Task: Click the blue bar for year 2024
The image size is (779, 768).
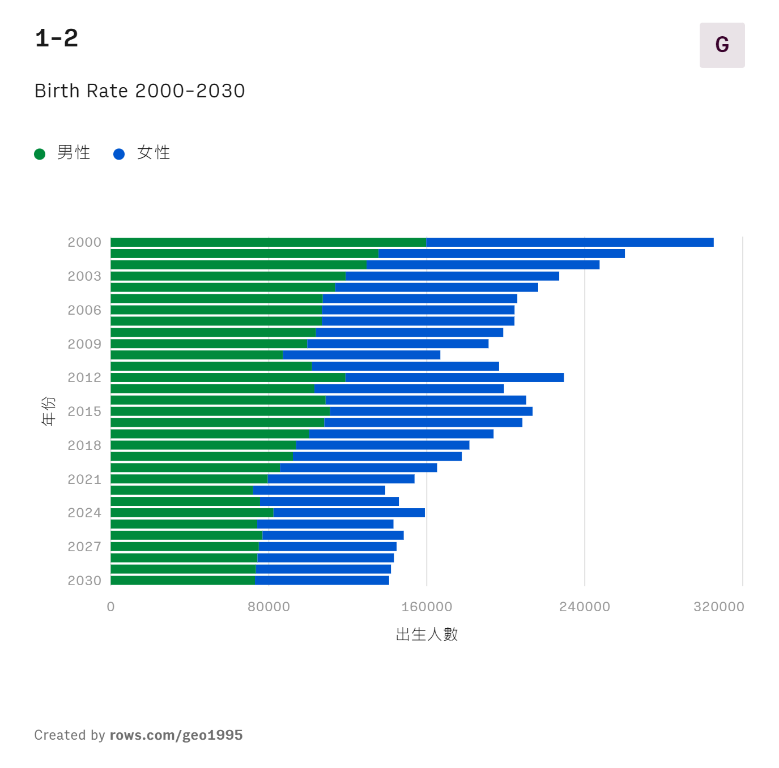Action: (349, 513)
